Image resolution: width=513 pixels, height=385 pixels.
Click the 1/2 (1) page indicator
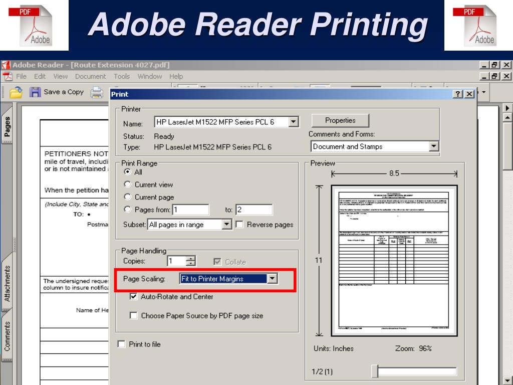click(322, 371)
